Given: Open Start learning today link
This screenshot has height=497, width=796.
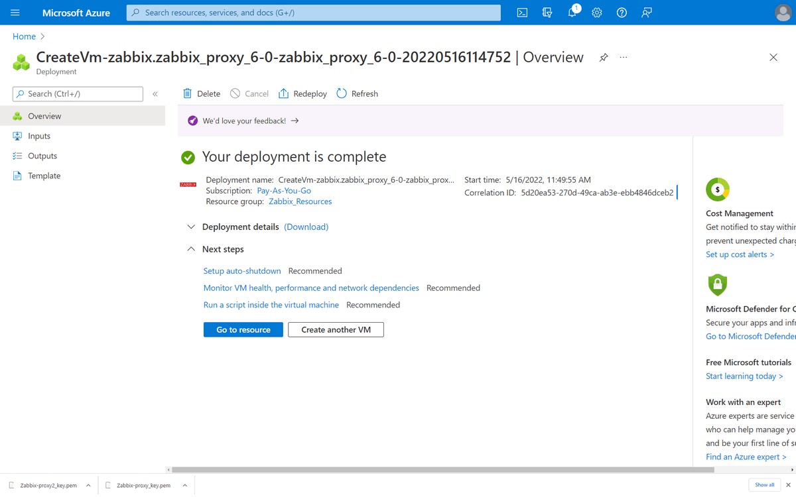Looking at the screenshot, I should tap(744, 376).
